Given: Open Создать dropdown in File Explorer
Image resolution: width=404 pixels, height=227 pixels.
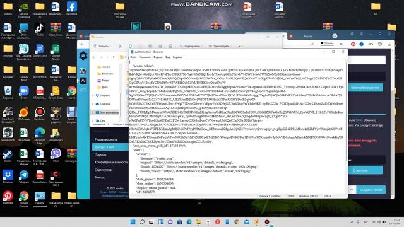Looking at the screenshot, I should (x=102, y=46).
